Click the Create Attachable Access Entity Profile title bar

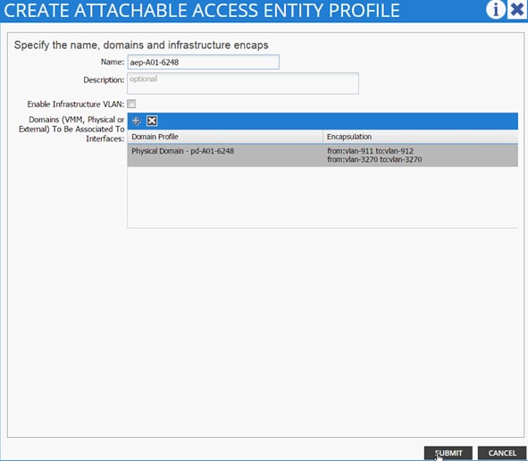(x=242, y=10)
